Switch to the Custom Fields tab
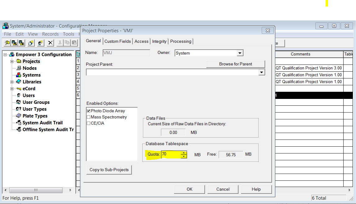 (118, 41)
